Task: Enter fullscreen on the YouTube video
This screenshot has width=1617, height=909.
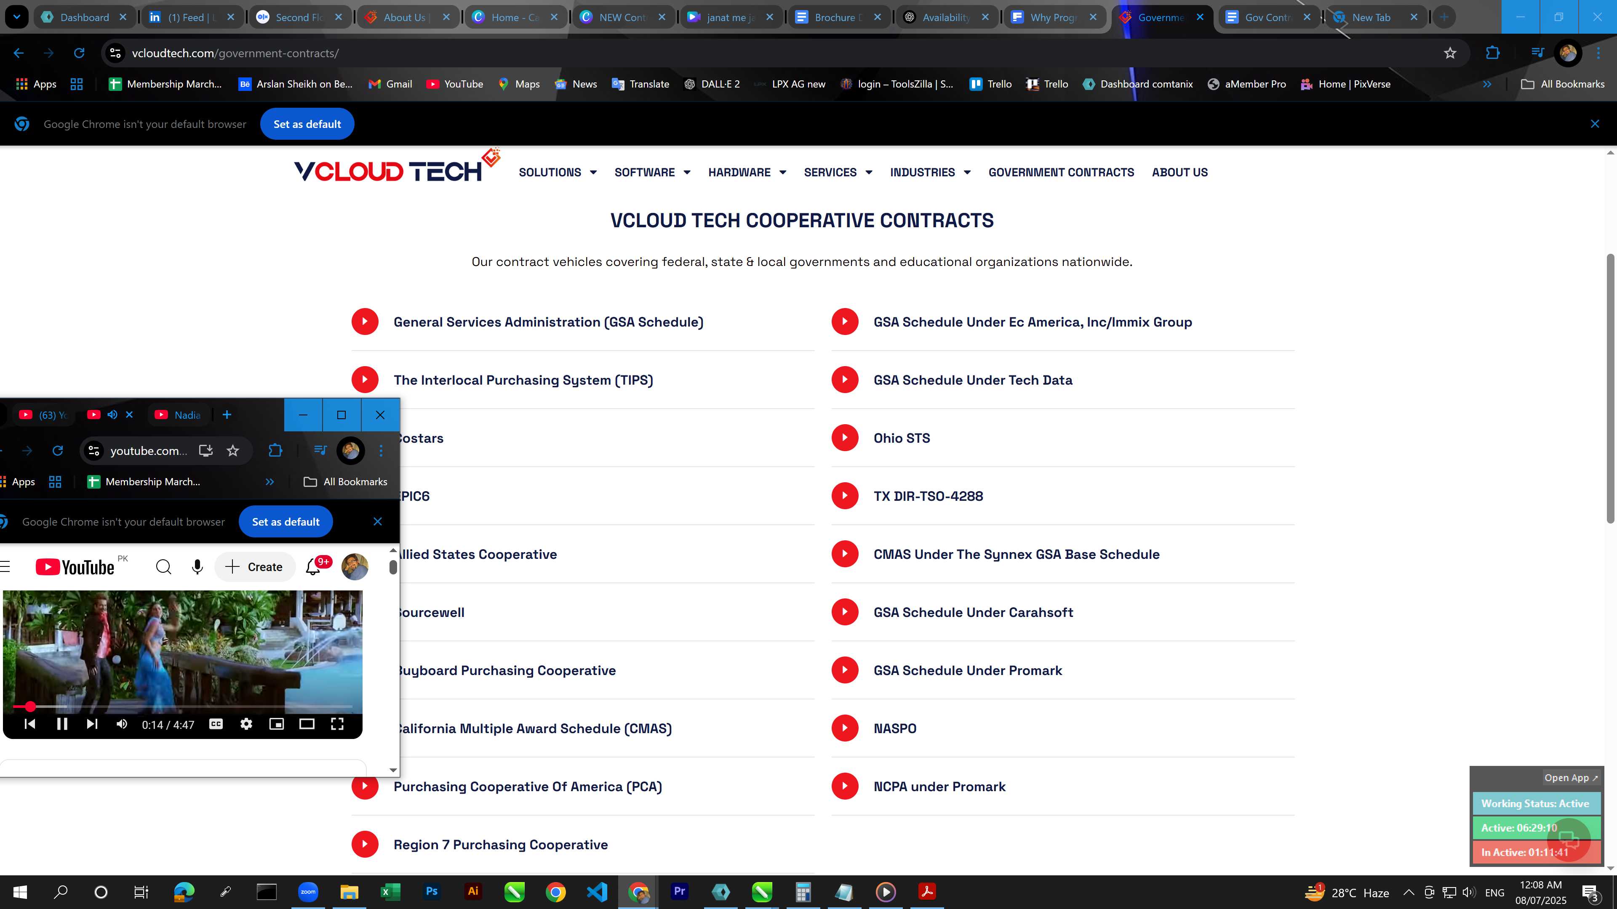Action: (337, 724)
